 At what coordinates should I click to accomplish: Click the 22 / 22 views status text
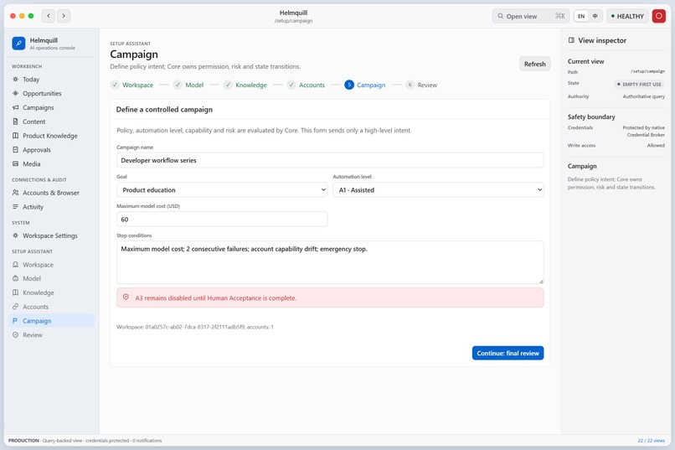point(651,441)
